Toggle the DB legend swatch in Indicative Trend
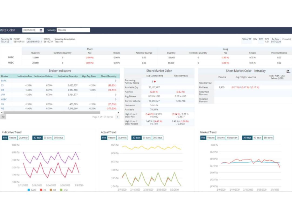292x219 pixels. (51, 190)
